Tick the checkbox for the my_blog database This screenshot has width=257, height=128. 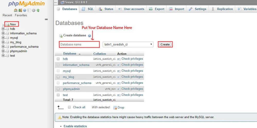pos(58,77)
